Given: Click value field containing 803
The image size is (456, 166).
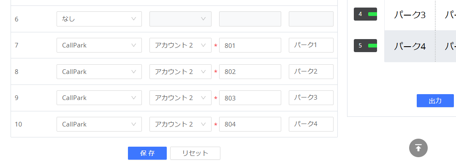Looking at the screenshot, I should coord(250,98).
